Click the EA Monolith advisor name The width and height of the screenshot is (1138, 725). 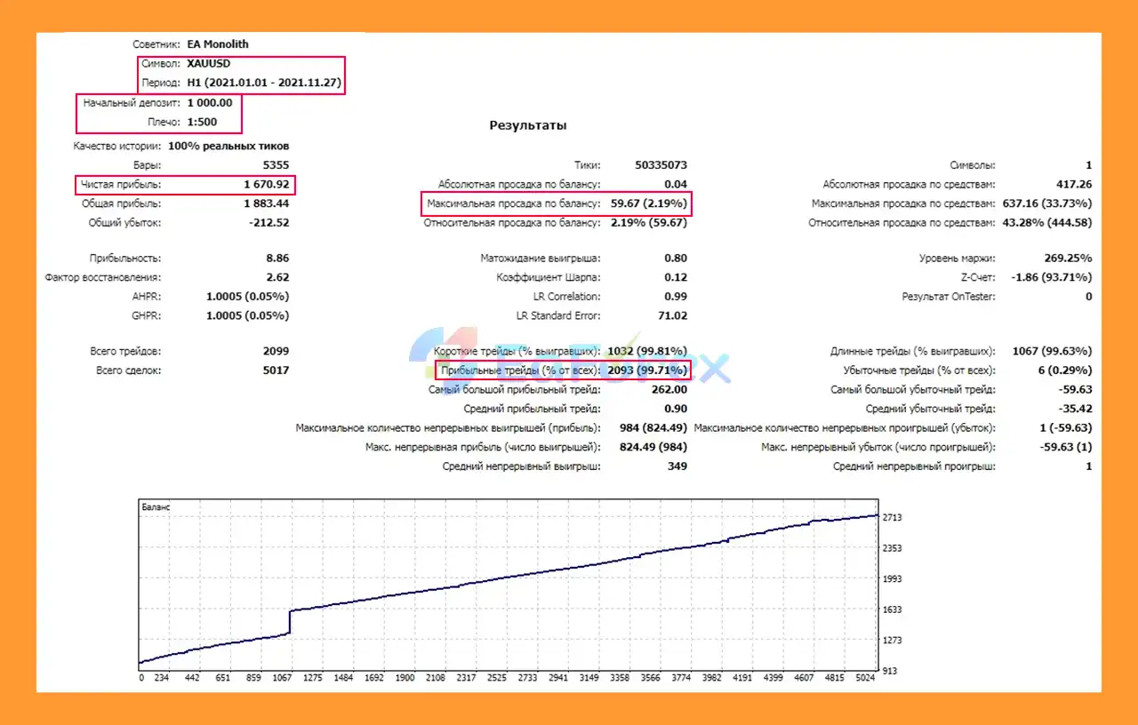218,44
